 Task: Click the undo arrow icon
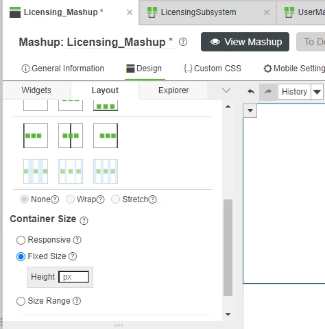coord(251,92)
